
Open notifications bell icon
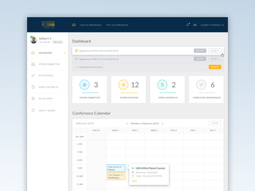tap(188, 25)
